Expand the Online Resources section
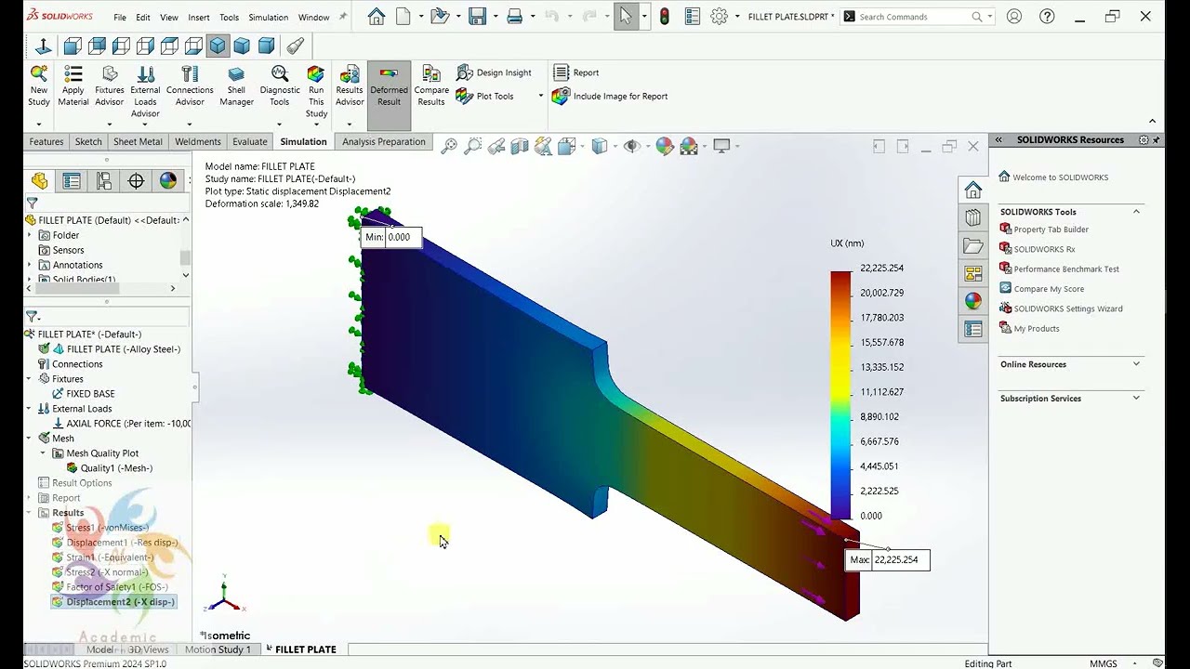This screenshot has width=1190, height=669. click(1136, 364)
